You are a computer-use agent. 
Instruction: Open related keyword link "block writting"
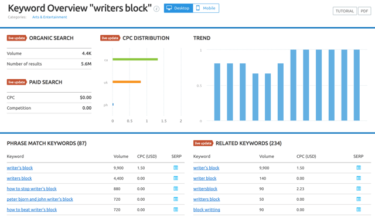coord(206,210)
